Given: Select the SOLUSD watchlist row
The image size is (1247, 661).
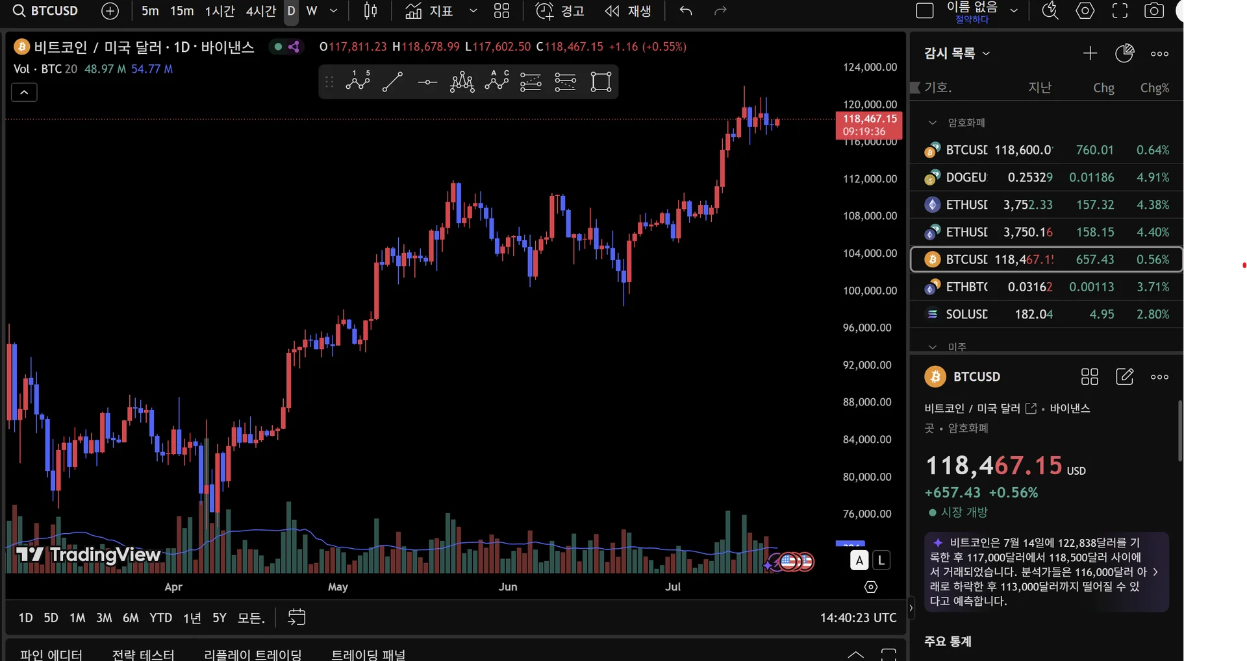Looking at the screenshot, I should click(x=1046, y=314).
